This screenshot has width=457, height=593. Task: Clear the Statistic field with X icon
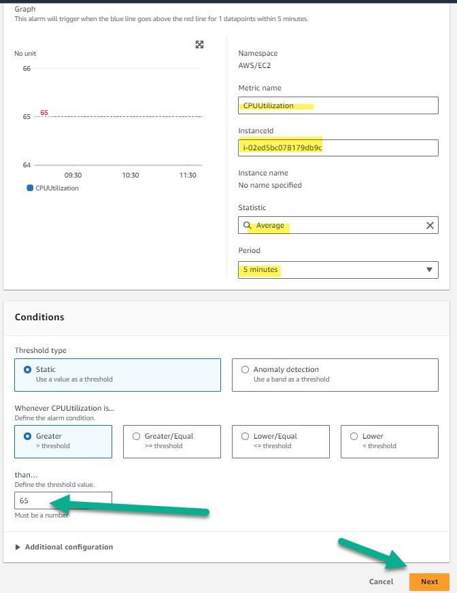click(430, 226)
